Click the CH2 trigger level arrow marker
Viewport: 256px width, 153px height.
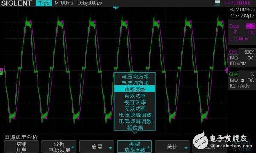click(x=227, y=70)
